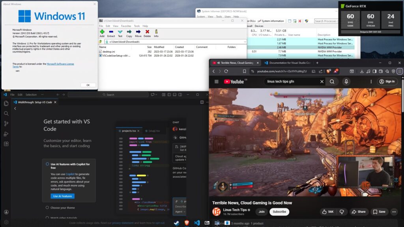The height and width of the screenshot is (227, 404).
Task: Click Use AI Features button
Action: coord(63,196)
